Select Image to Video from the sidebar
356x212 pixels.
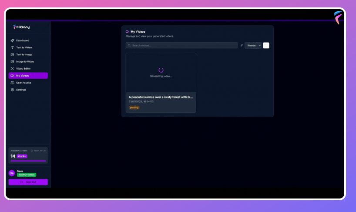click(28, 61)
